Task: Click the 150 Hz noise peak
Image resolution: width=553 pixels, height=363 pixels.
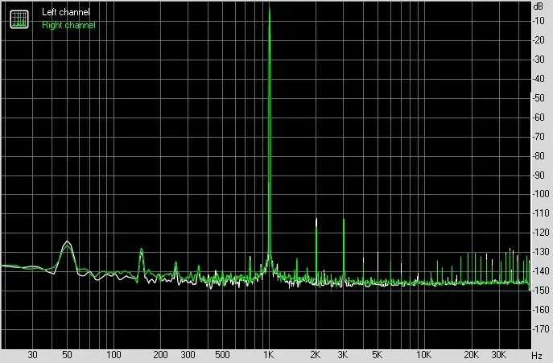Action: [x=142, y=250]
